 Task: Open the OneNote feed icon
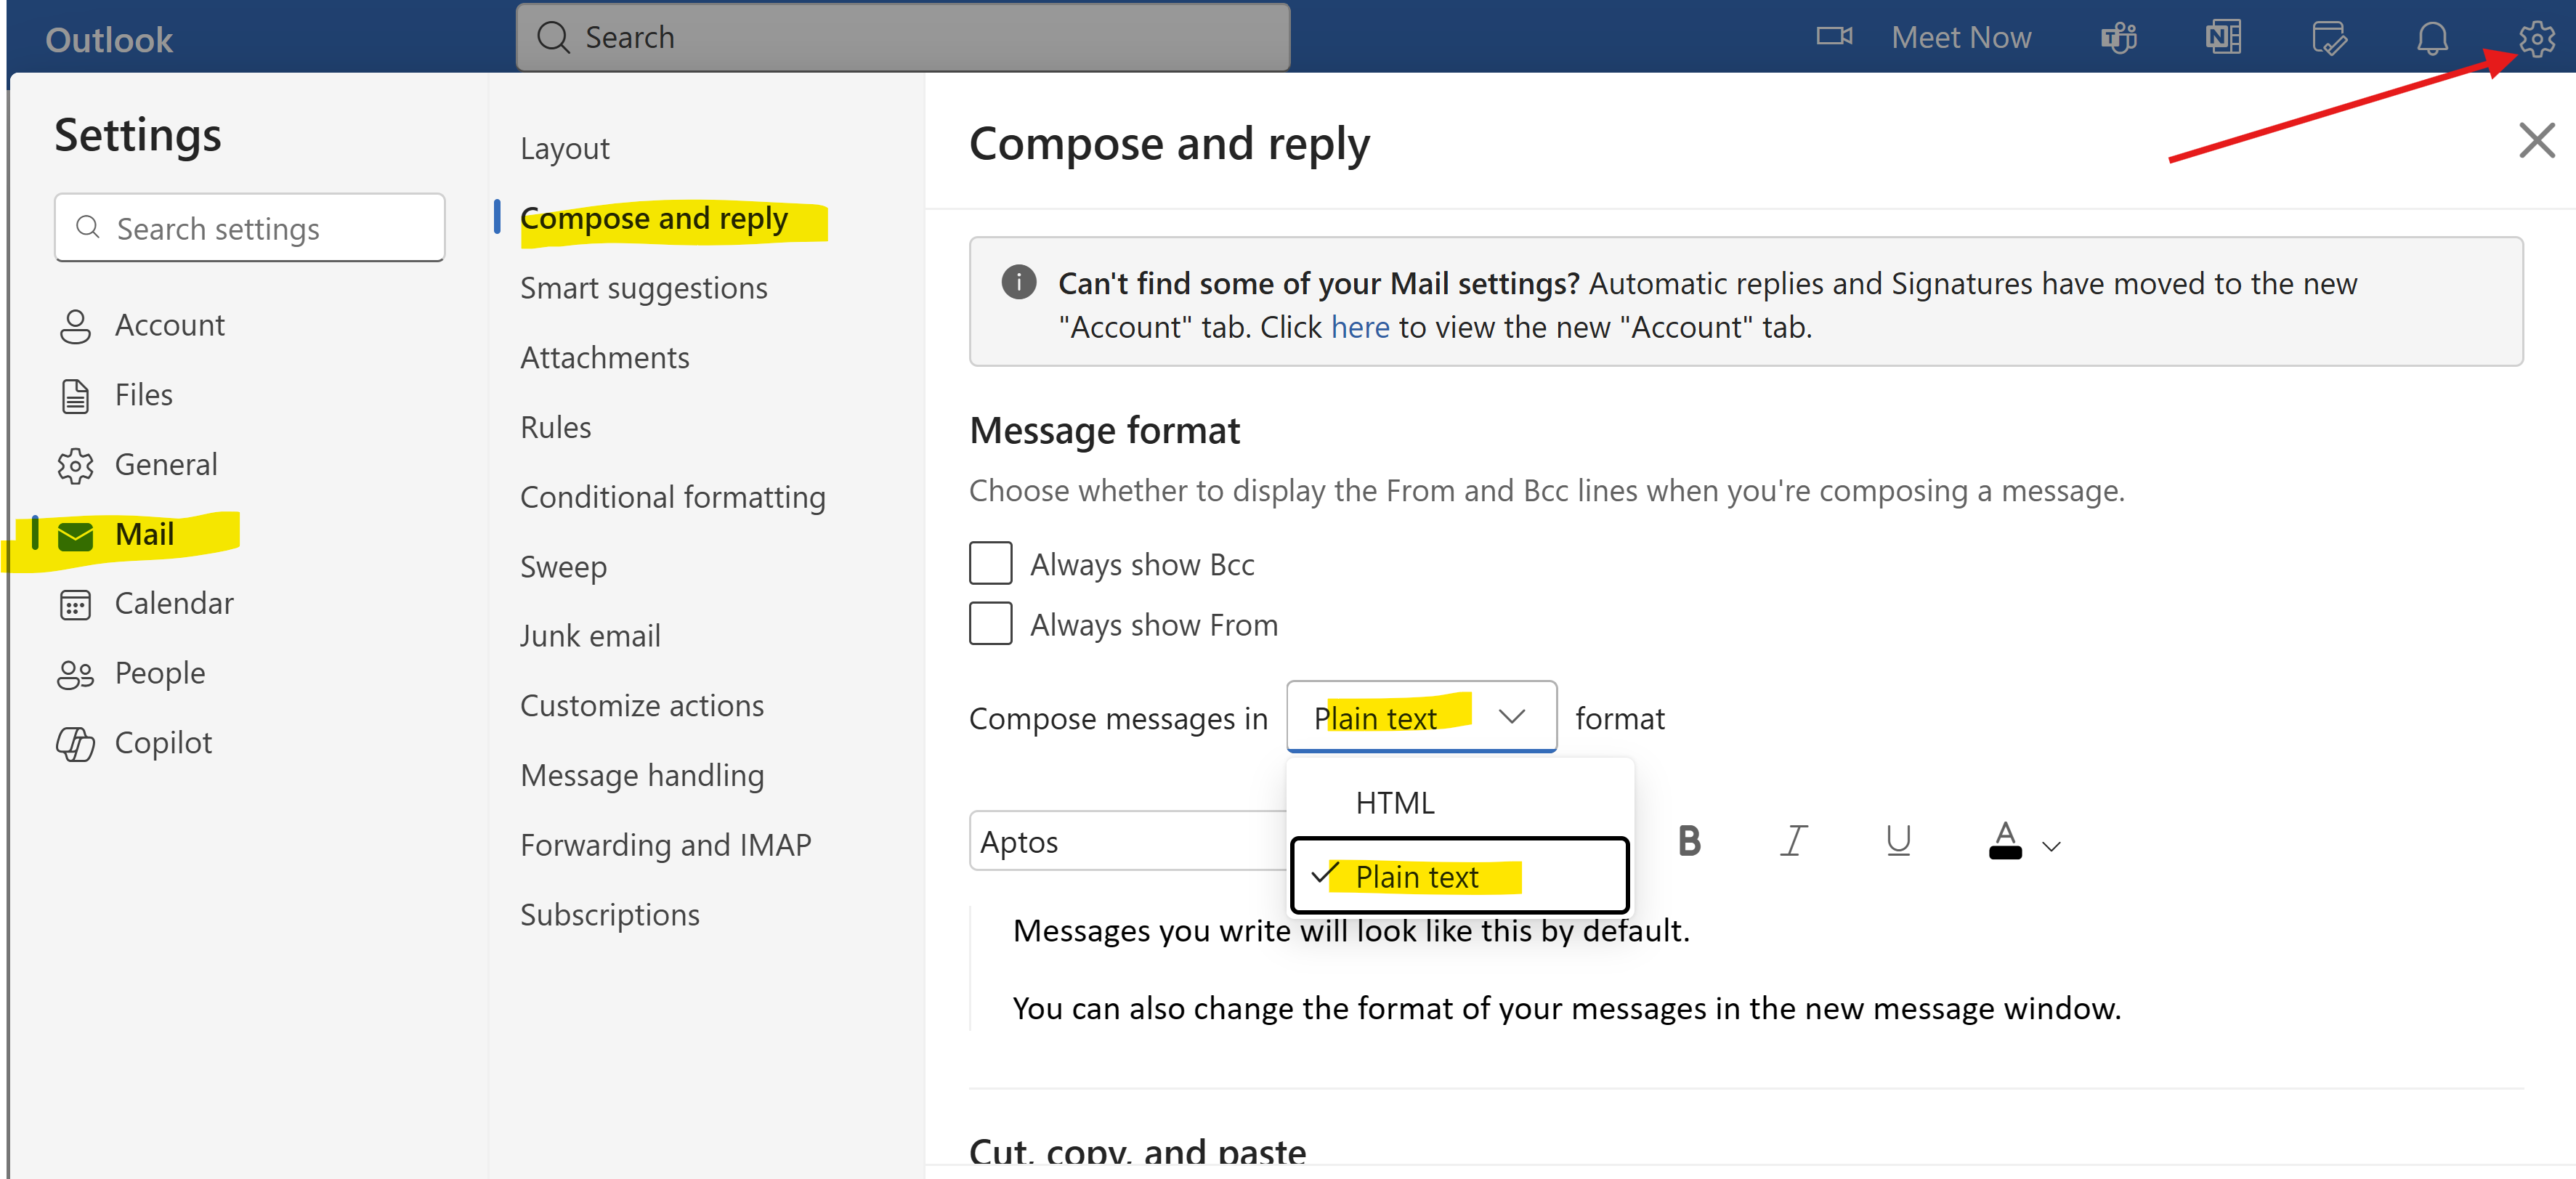2222,37
